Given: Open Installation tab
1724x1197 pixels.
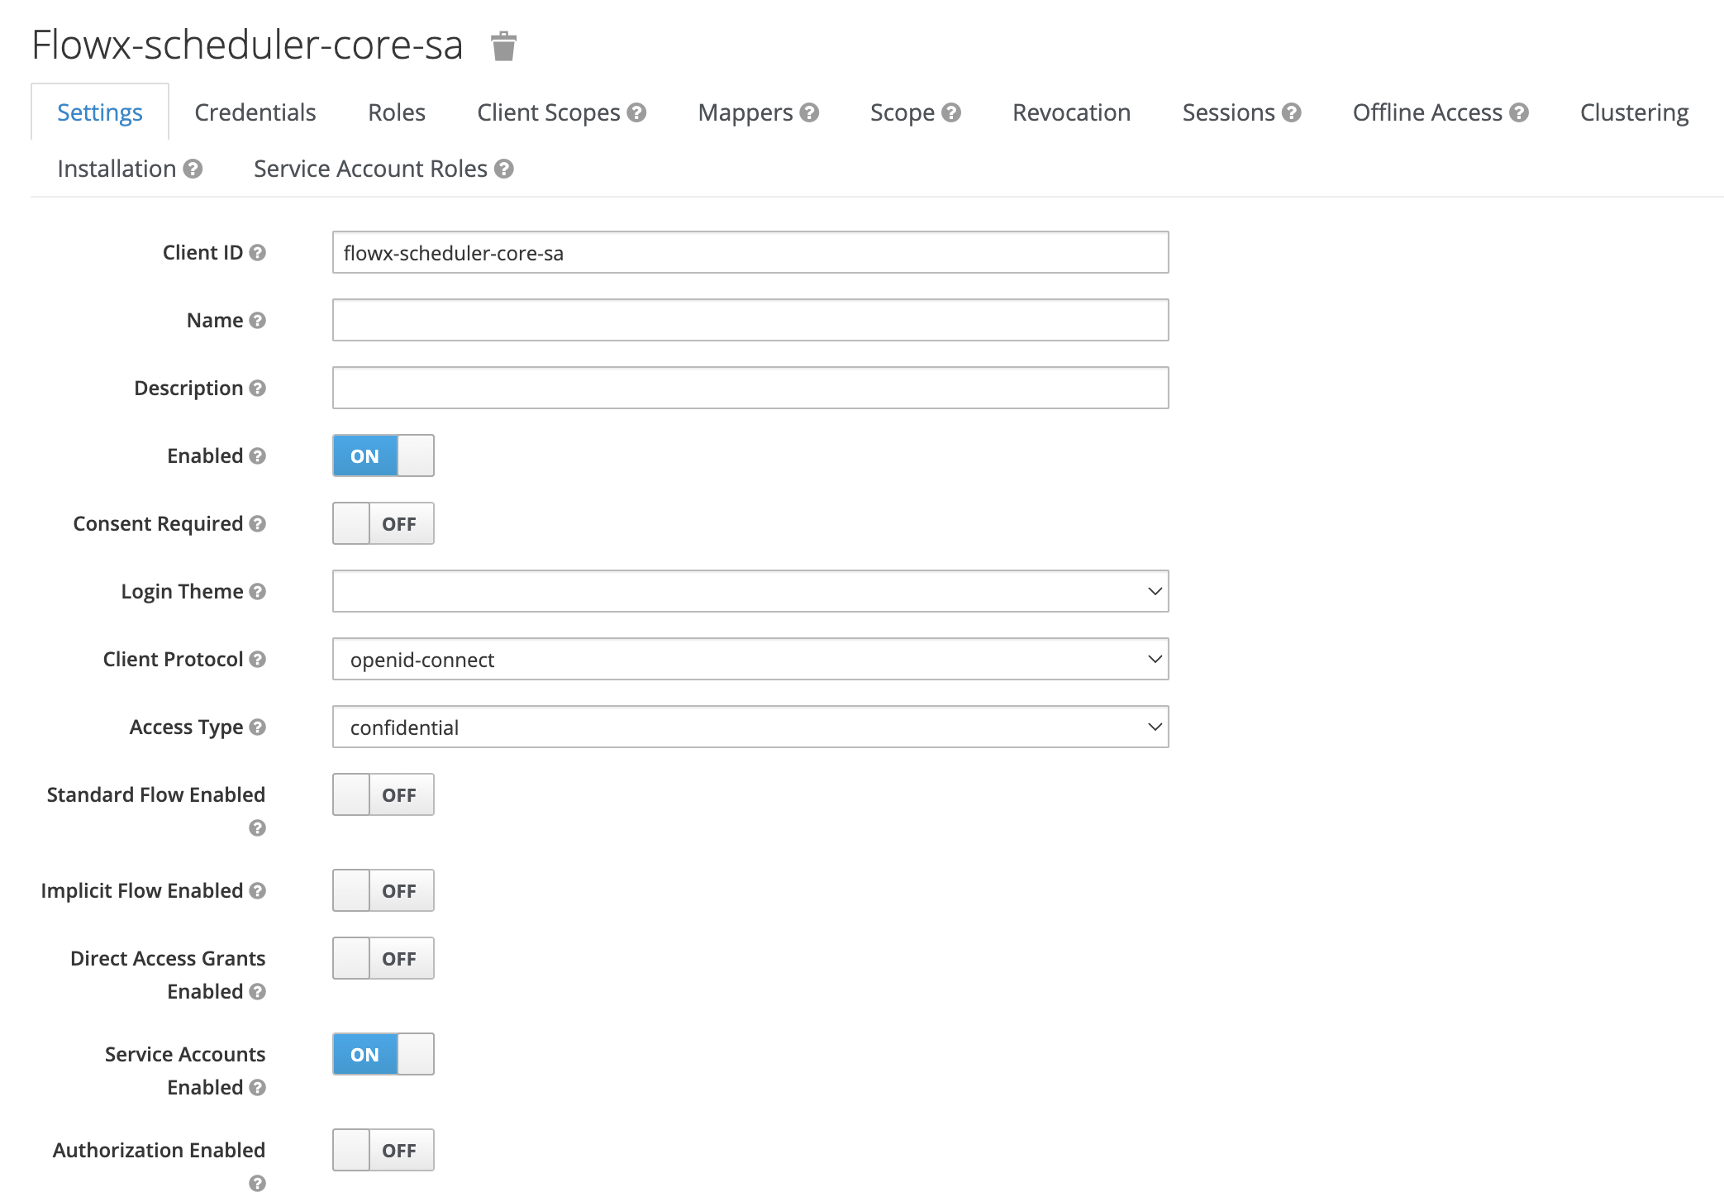Looking at the screenshot, I should click(x=117, y=169).
